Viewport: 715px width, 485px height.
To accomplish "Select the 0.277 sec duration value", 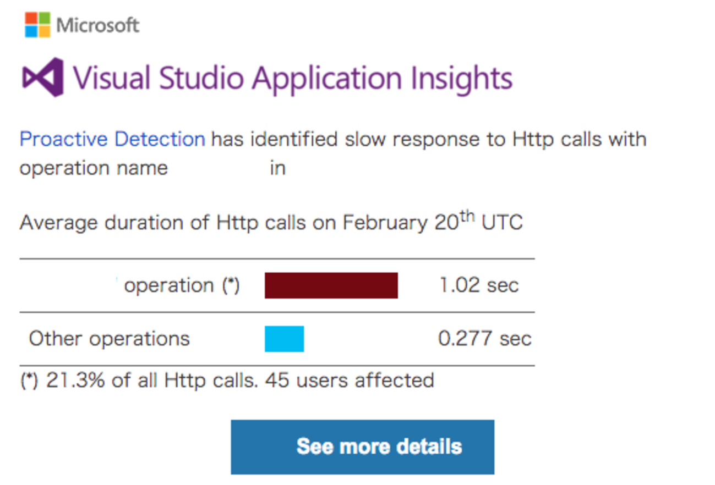I will [x=484, y=339].
